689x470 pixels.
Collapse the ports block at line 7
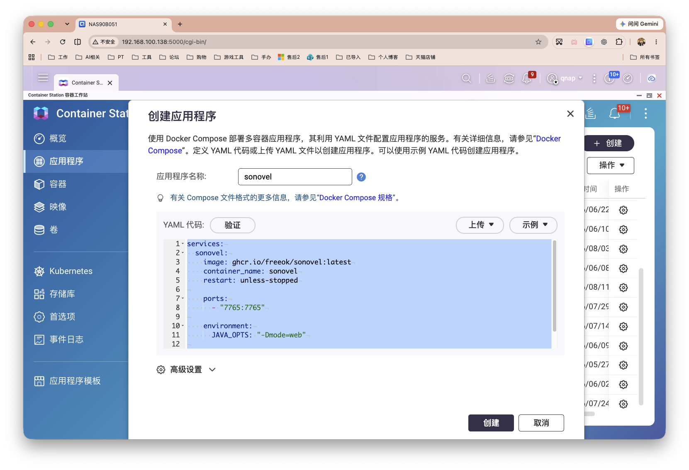(183, 298)
